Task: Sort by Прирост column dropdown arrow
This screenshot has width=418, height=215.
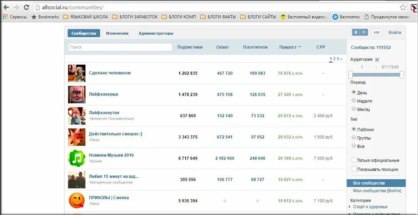Action: pyautogui.click(x=300, y=47)
